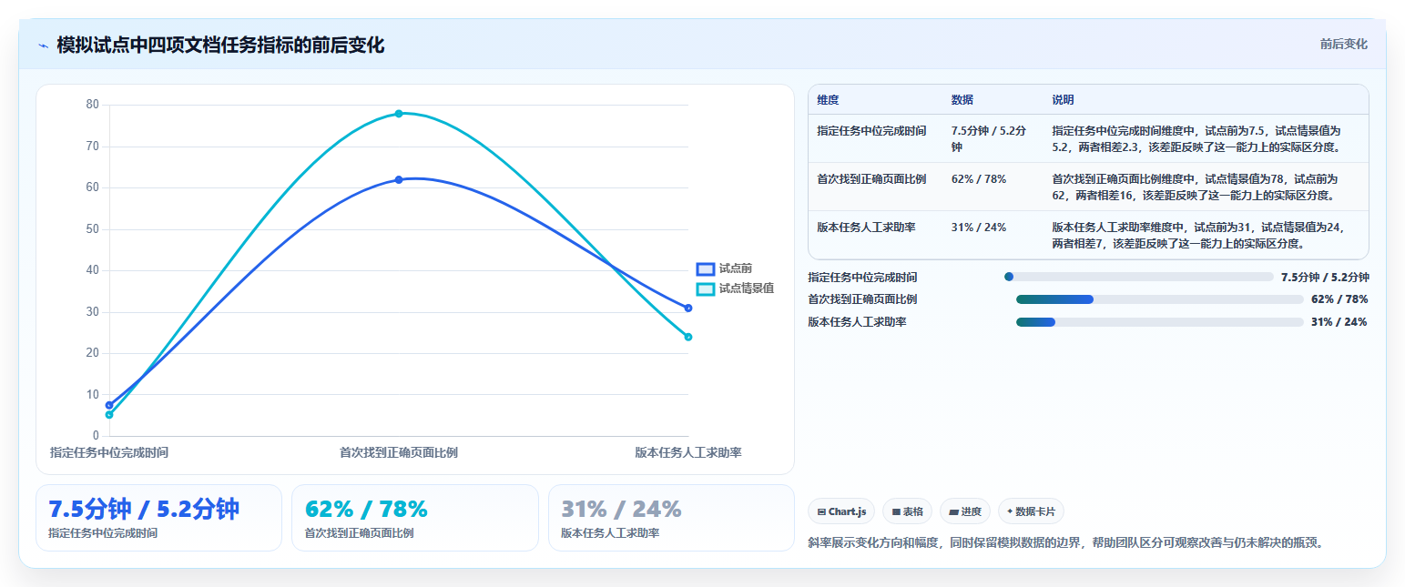Image resolution: width=1405 pixels, height=587 pixels.
Task: Click x-axis label 指定任务中位完成时间
Action: [109, 452]
